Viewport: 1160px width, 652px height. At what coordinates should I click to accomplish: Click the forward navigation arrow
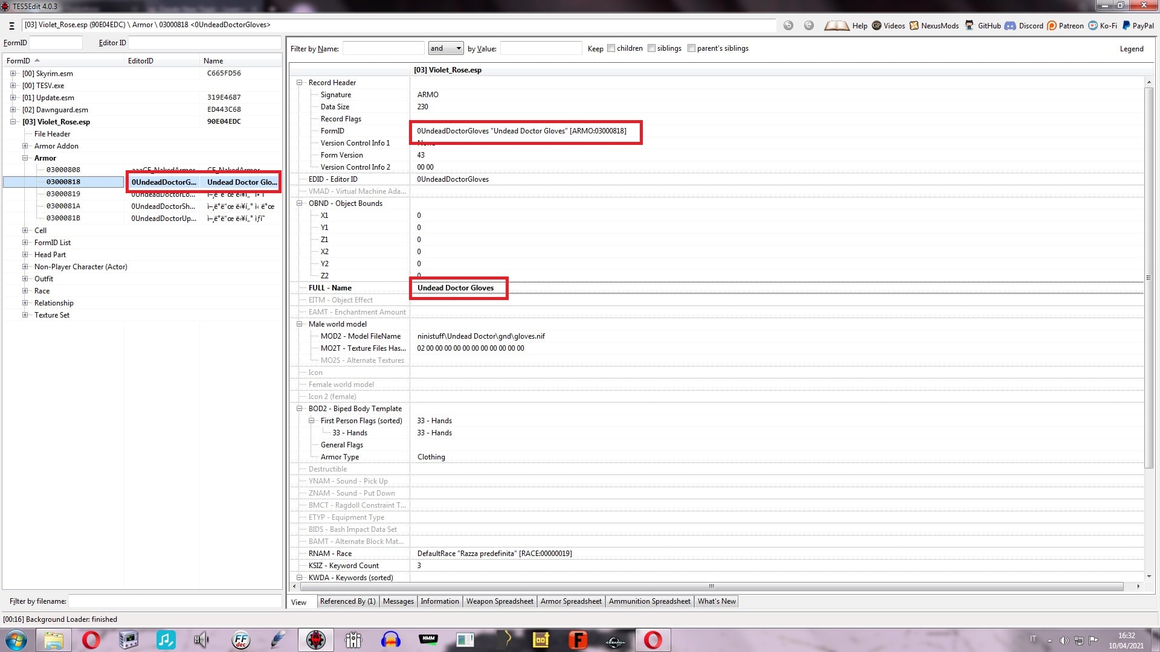tap(809, 25)
